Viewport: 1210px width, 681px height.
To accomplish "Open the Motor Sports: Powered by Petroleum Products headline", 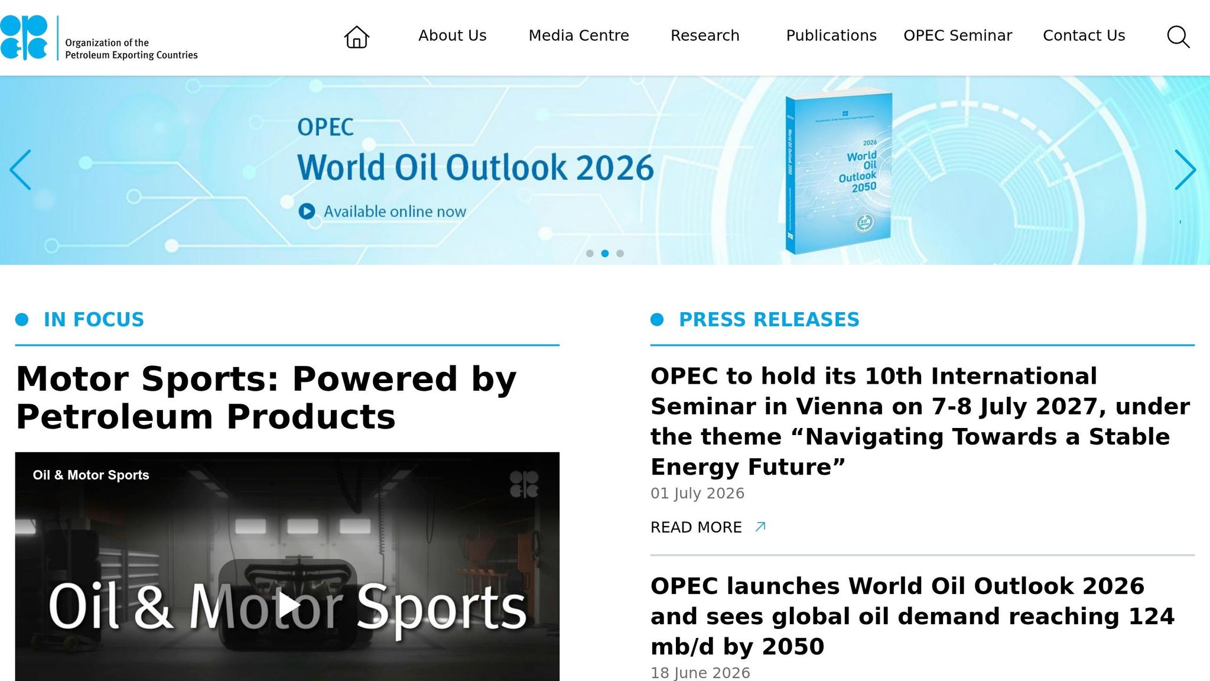I will (266, 397).
